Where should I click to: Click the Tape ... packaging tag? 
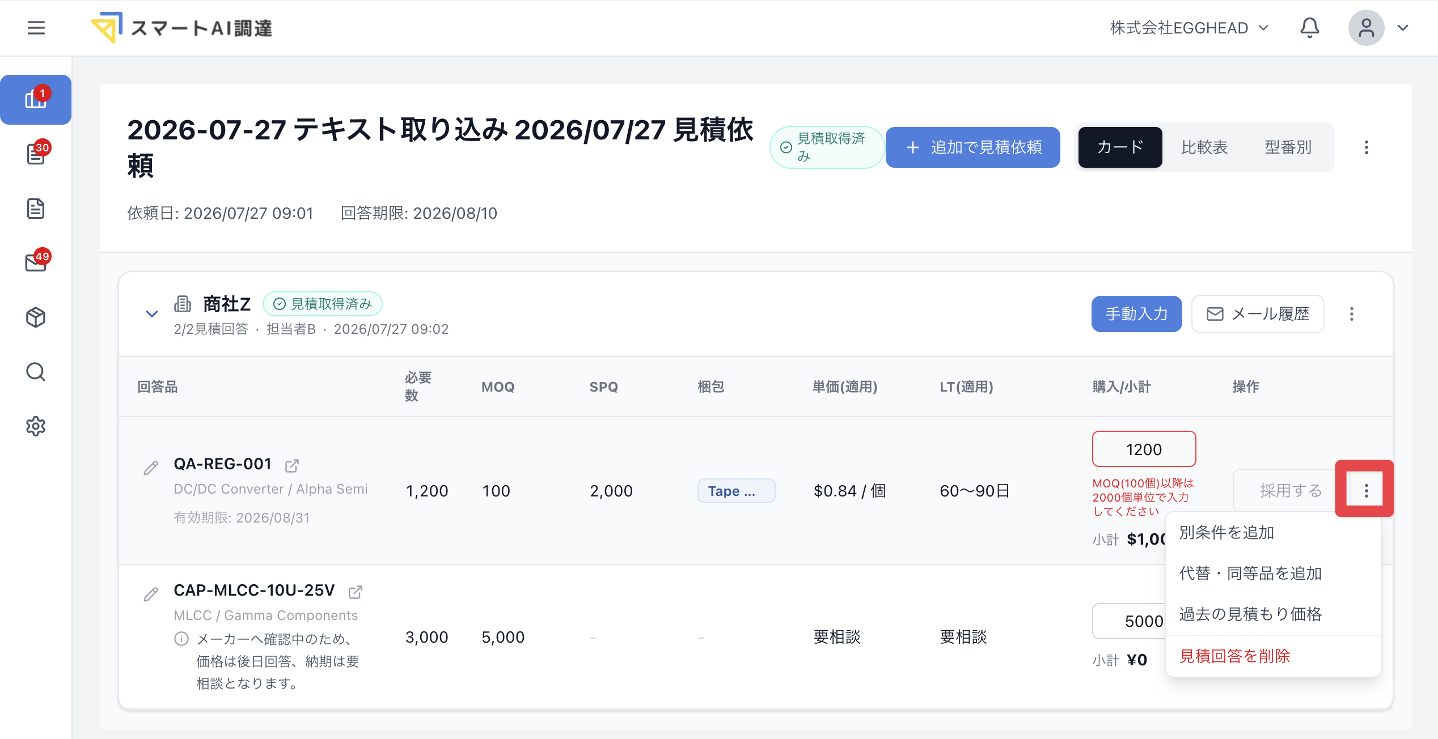click(736, 491)
